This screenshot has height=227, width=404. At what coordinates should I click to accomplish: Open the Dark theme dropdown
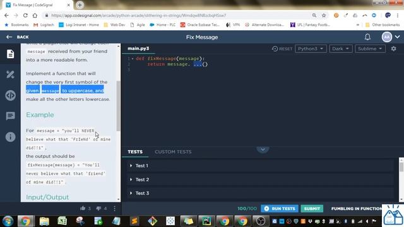pos(341,49)
